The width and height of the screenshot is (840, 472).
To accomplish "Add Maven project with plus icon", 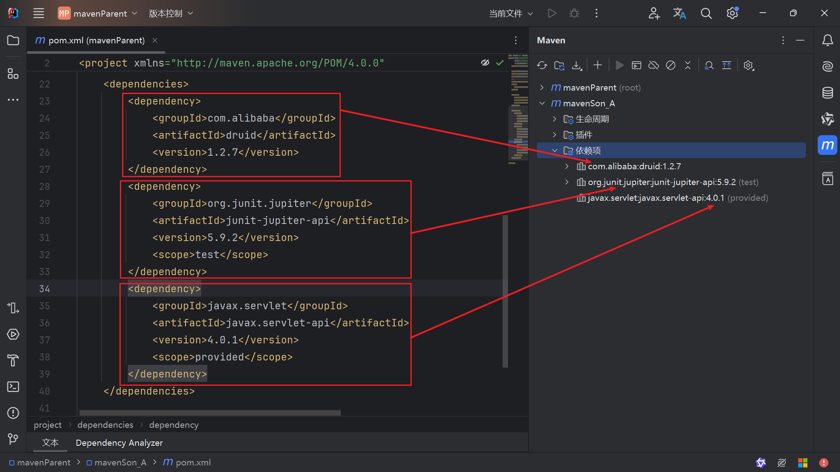I will (x=598, y=65).
